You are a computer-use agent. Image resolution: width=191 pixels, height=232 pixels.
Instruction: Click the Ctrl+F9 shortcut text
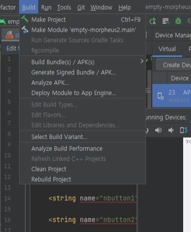131,20
